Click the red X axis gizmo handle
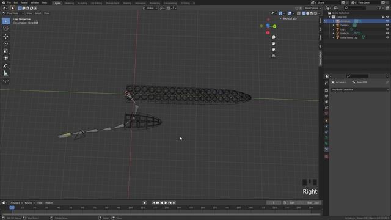Viewport: 391px width, 220px height. pos(268,32)
